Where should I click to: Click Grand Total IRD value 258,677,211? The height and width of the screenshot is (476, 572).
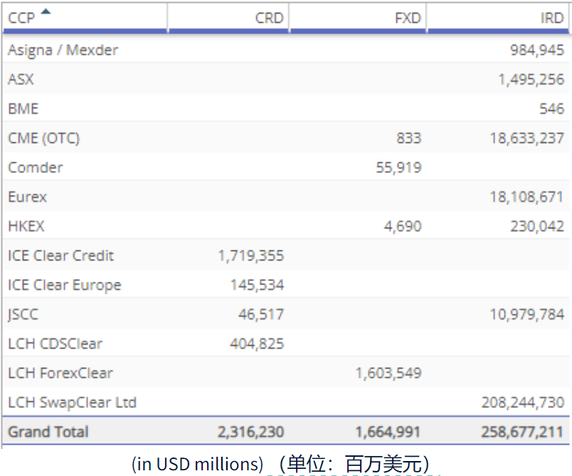click(x=522, y=432)
